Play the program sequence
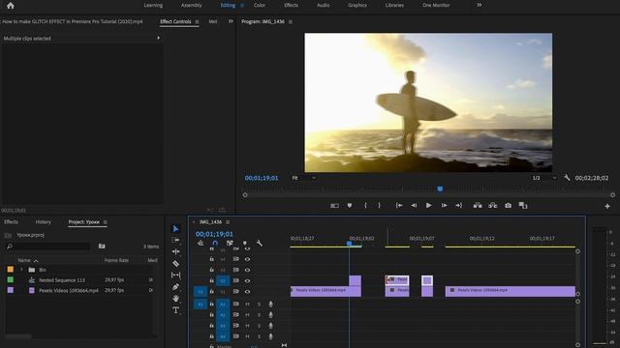 click(428, 205)
